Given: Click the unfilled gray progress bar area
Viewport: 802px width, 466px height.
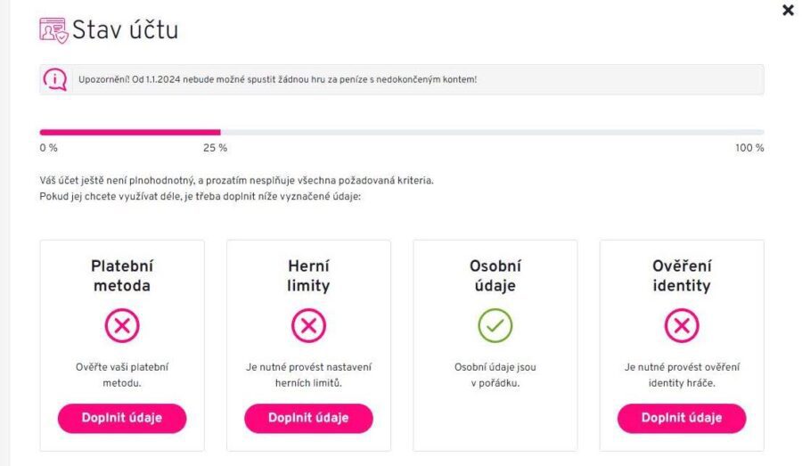Looking at the screenshot, I should tap(490, 132).
